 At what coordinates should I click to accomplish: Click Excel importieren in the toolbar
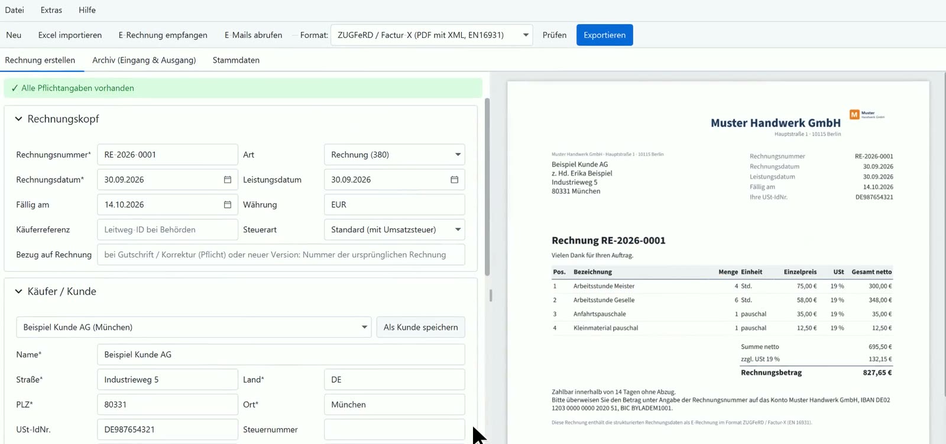[x=70, y=35]
